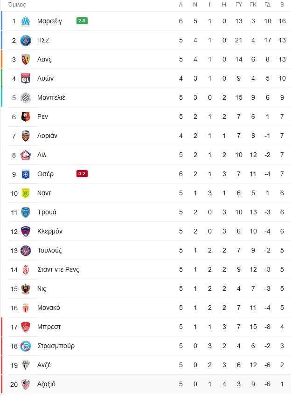The image size is (291, 397).
Task: Click the Ajaccio club crest
Action: tap(26, 384)
